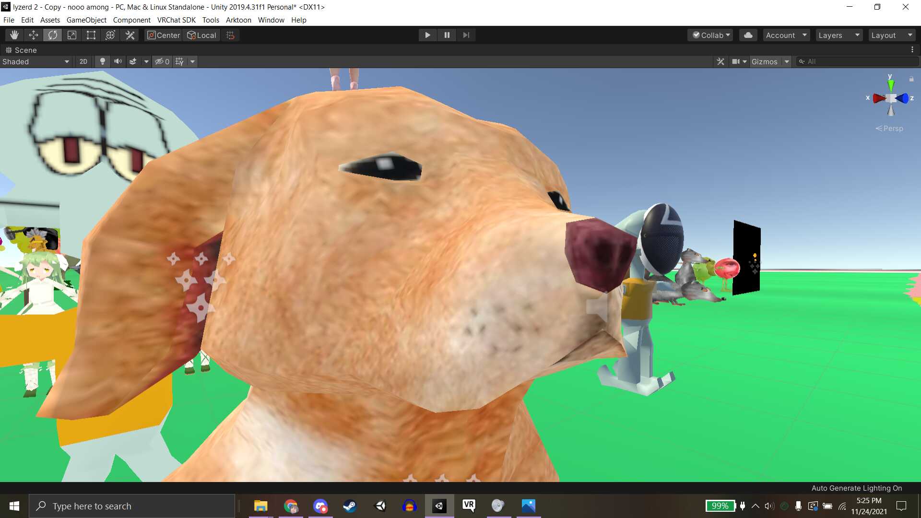Mute scene audio toggle
The image size is (921, 518).
[x=118, y=61]
